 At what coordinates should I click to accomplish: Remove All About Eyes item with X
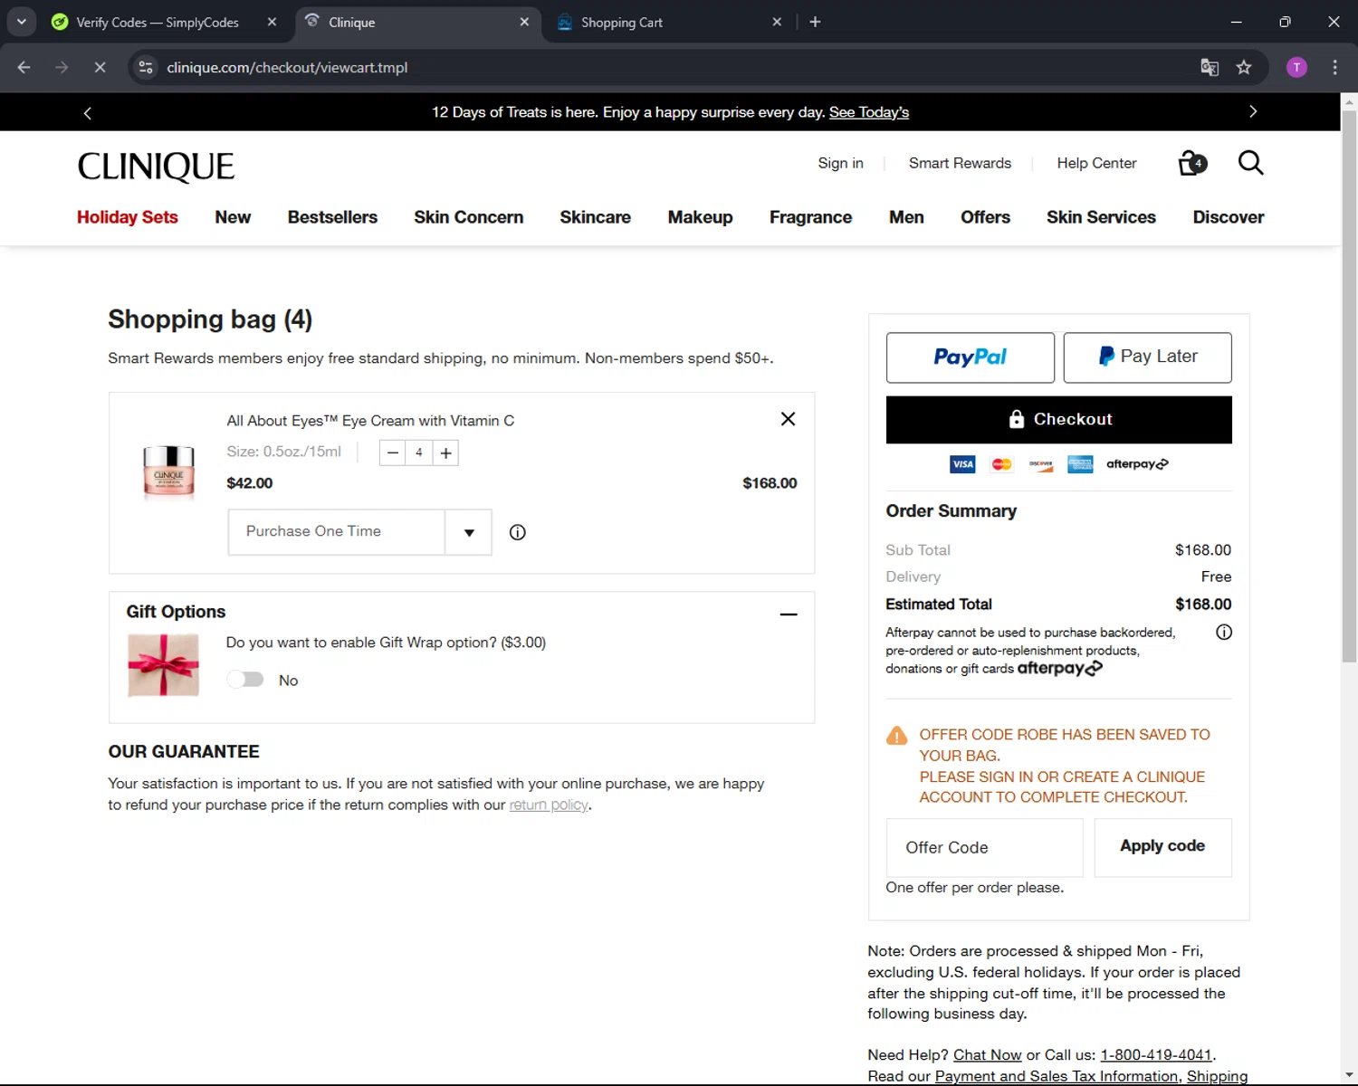[788, 419]
